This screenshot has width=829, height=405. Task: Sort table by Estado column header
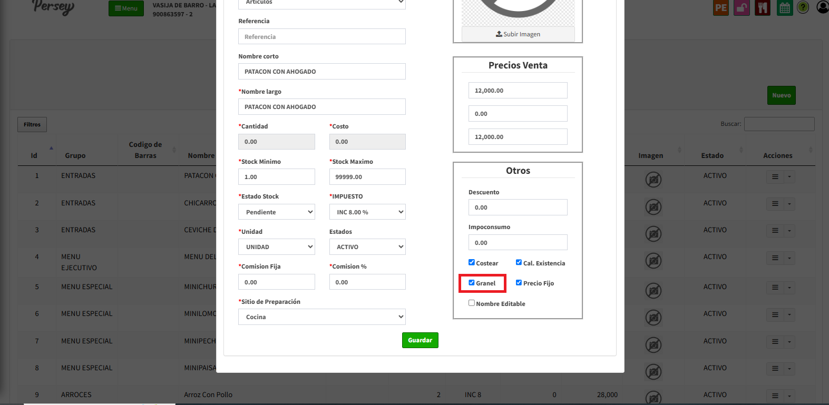[x=712, y=155]
